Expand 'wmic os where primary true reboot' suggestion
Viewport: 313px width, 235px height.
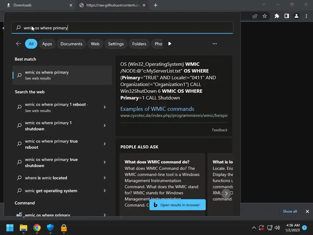105,144
